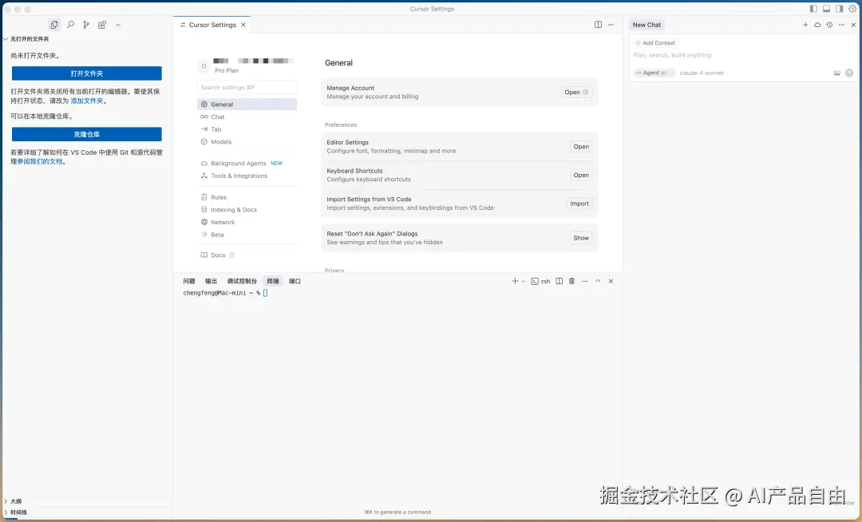Open Indexing & Docs settings
The width and height of the screenshot is (862, 522).
[x=247, y=210]
